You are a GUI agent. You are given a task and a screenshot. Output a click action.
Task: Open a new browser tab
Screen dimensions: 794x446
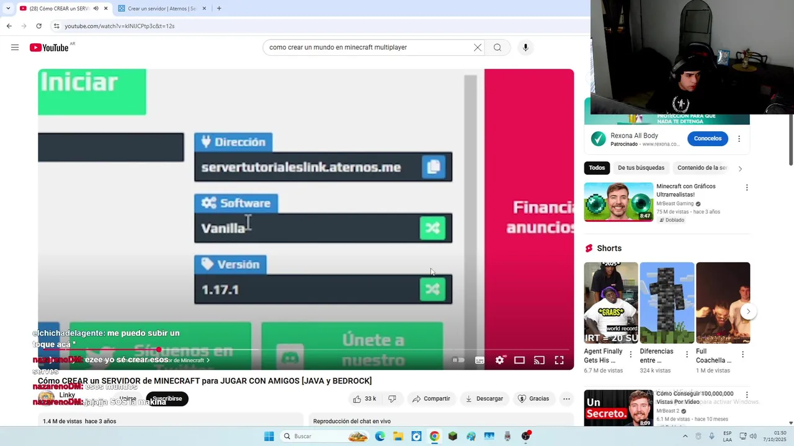click(219, 9)
